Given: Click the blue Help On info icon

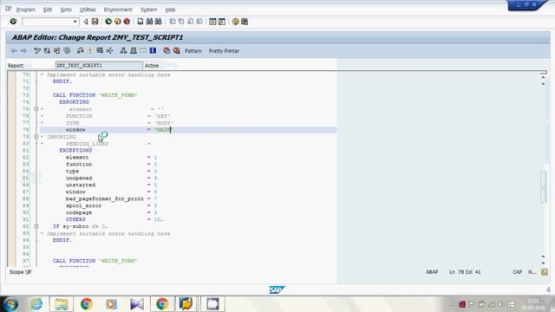Looking at the screenshot, I should (153, 51).
